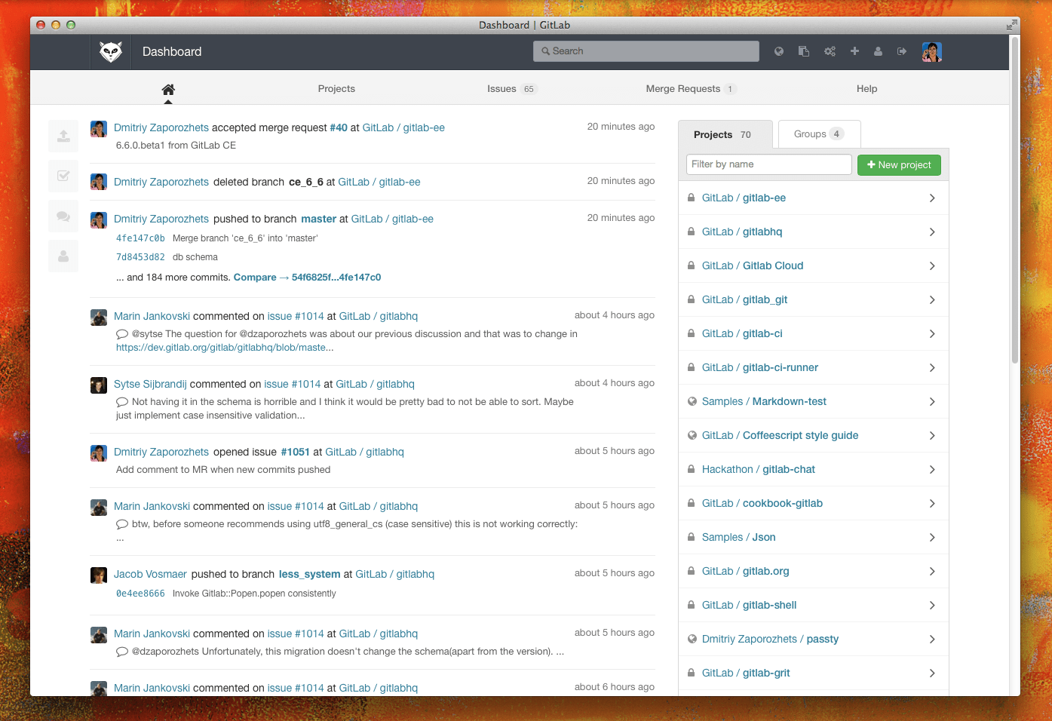Expand the GitLab / gitlab-ee project chevron
Screen dimensions: 1052x721
pos(932,198)
